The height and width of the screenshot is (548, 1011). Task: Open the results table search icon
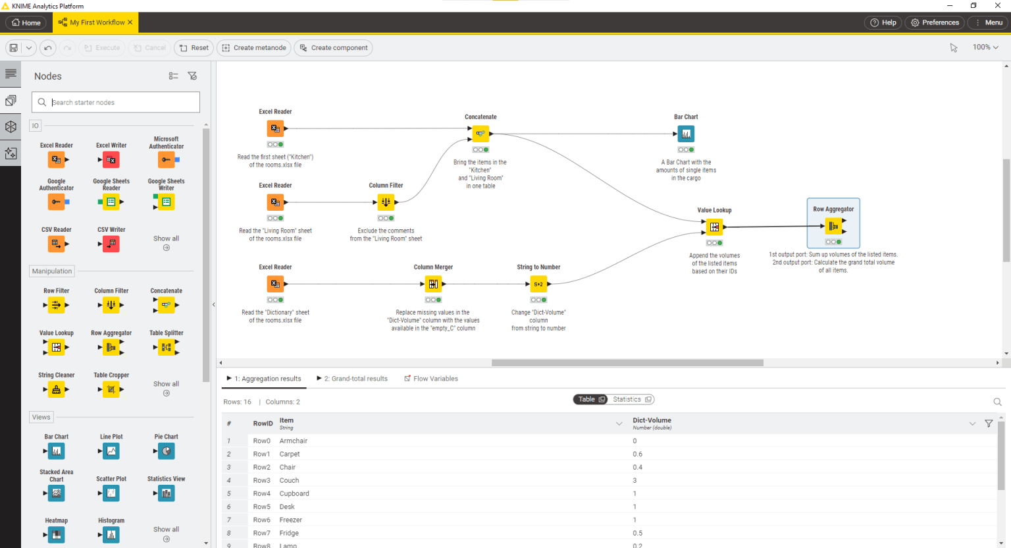(x=997, y=402)
